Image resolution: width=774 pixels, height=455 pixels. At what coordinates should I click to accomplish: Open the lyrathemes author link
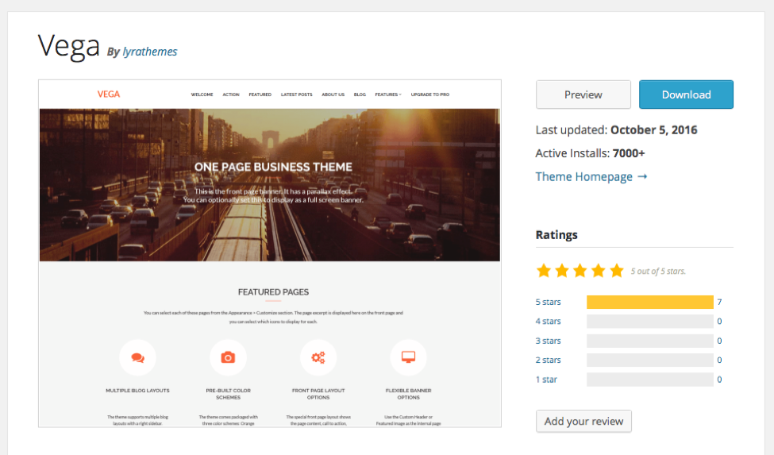click(x=149, y=52)
